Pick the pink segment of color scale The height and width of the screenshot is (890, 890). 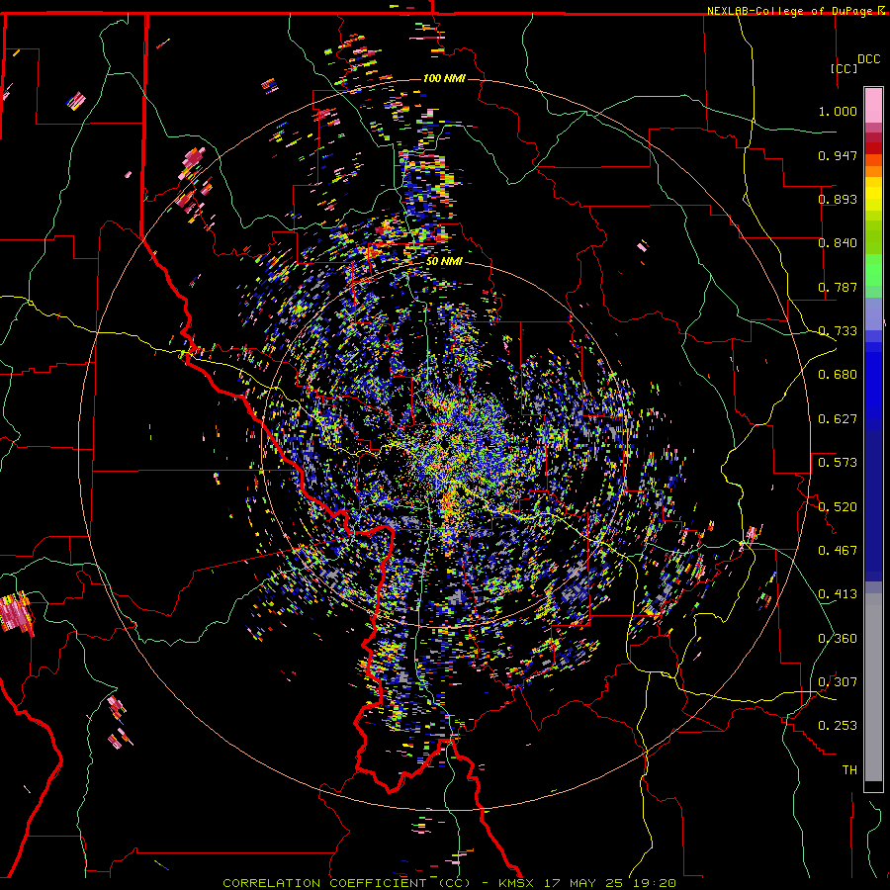click(x=873, y=106)
